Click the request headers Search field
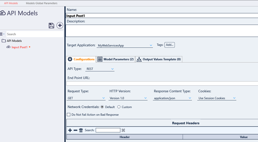This screenshot has height=142, width=258. tap(108, 130)
